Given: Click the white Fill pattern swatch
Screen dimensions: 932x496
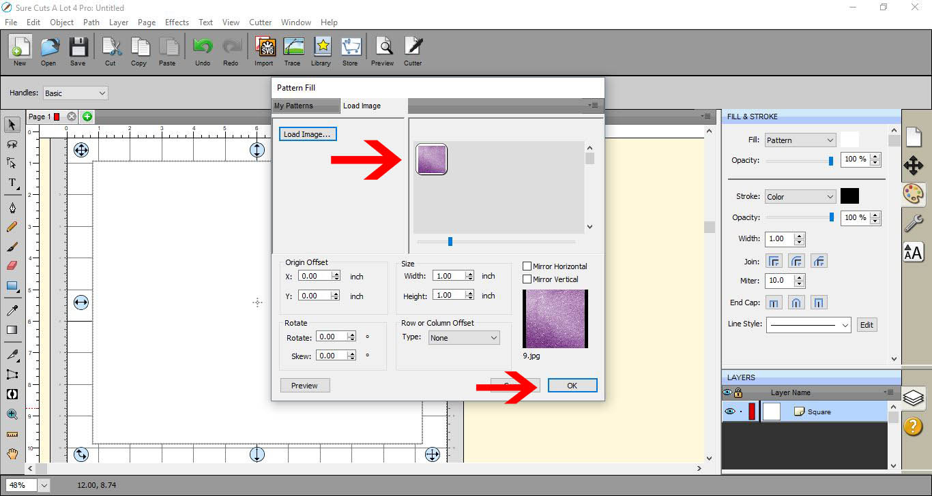Looking at the screenshot, I should point(849,140).
